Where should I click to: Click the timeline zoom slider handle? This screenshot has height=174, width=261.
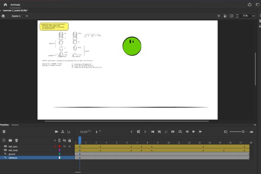(x=243, y=132)
